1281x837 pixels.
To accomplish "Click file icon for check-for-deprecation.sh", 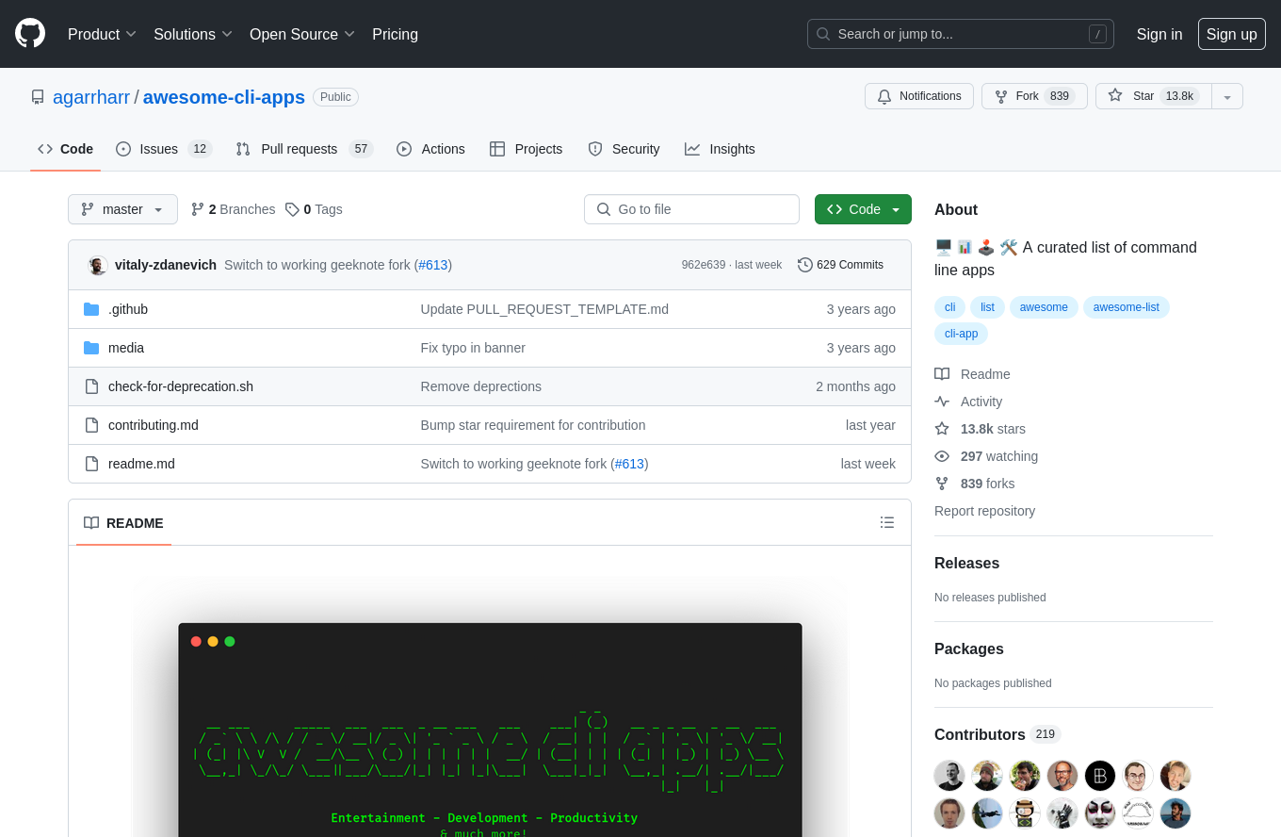I will click(x=91, y=386).
